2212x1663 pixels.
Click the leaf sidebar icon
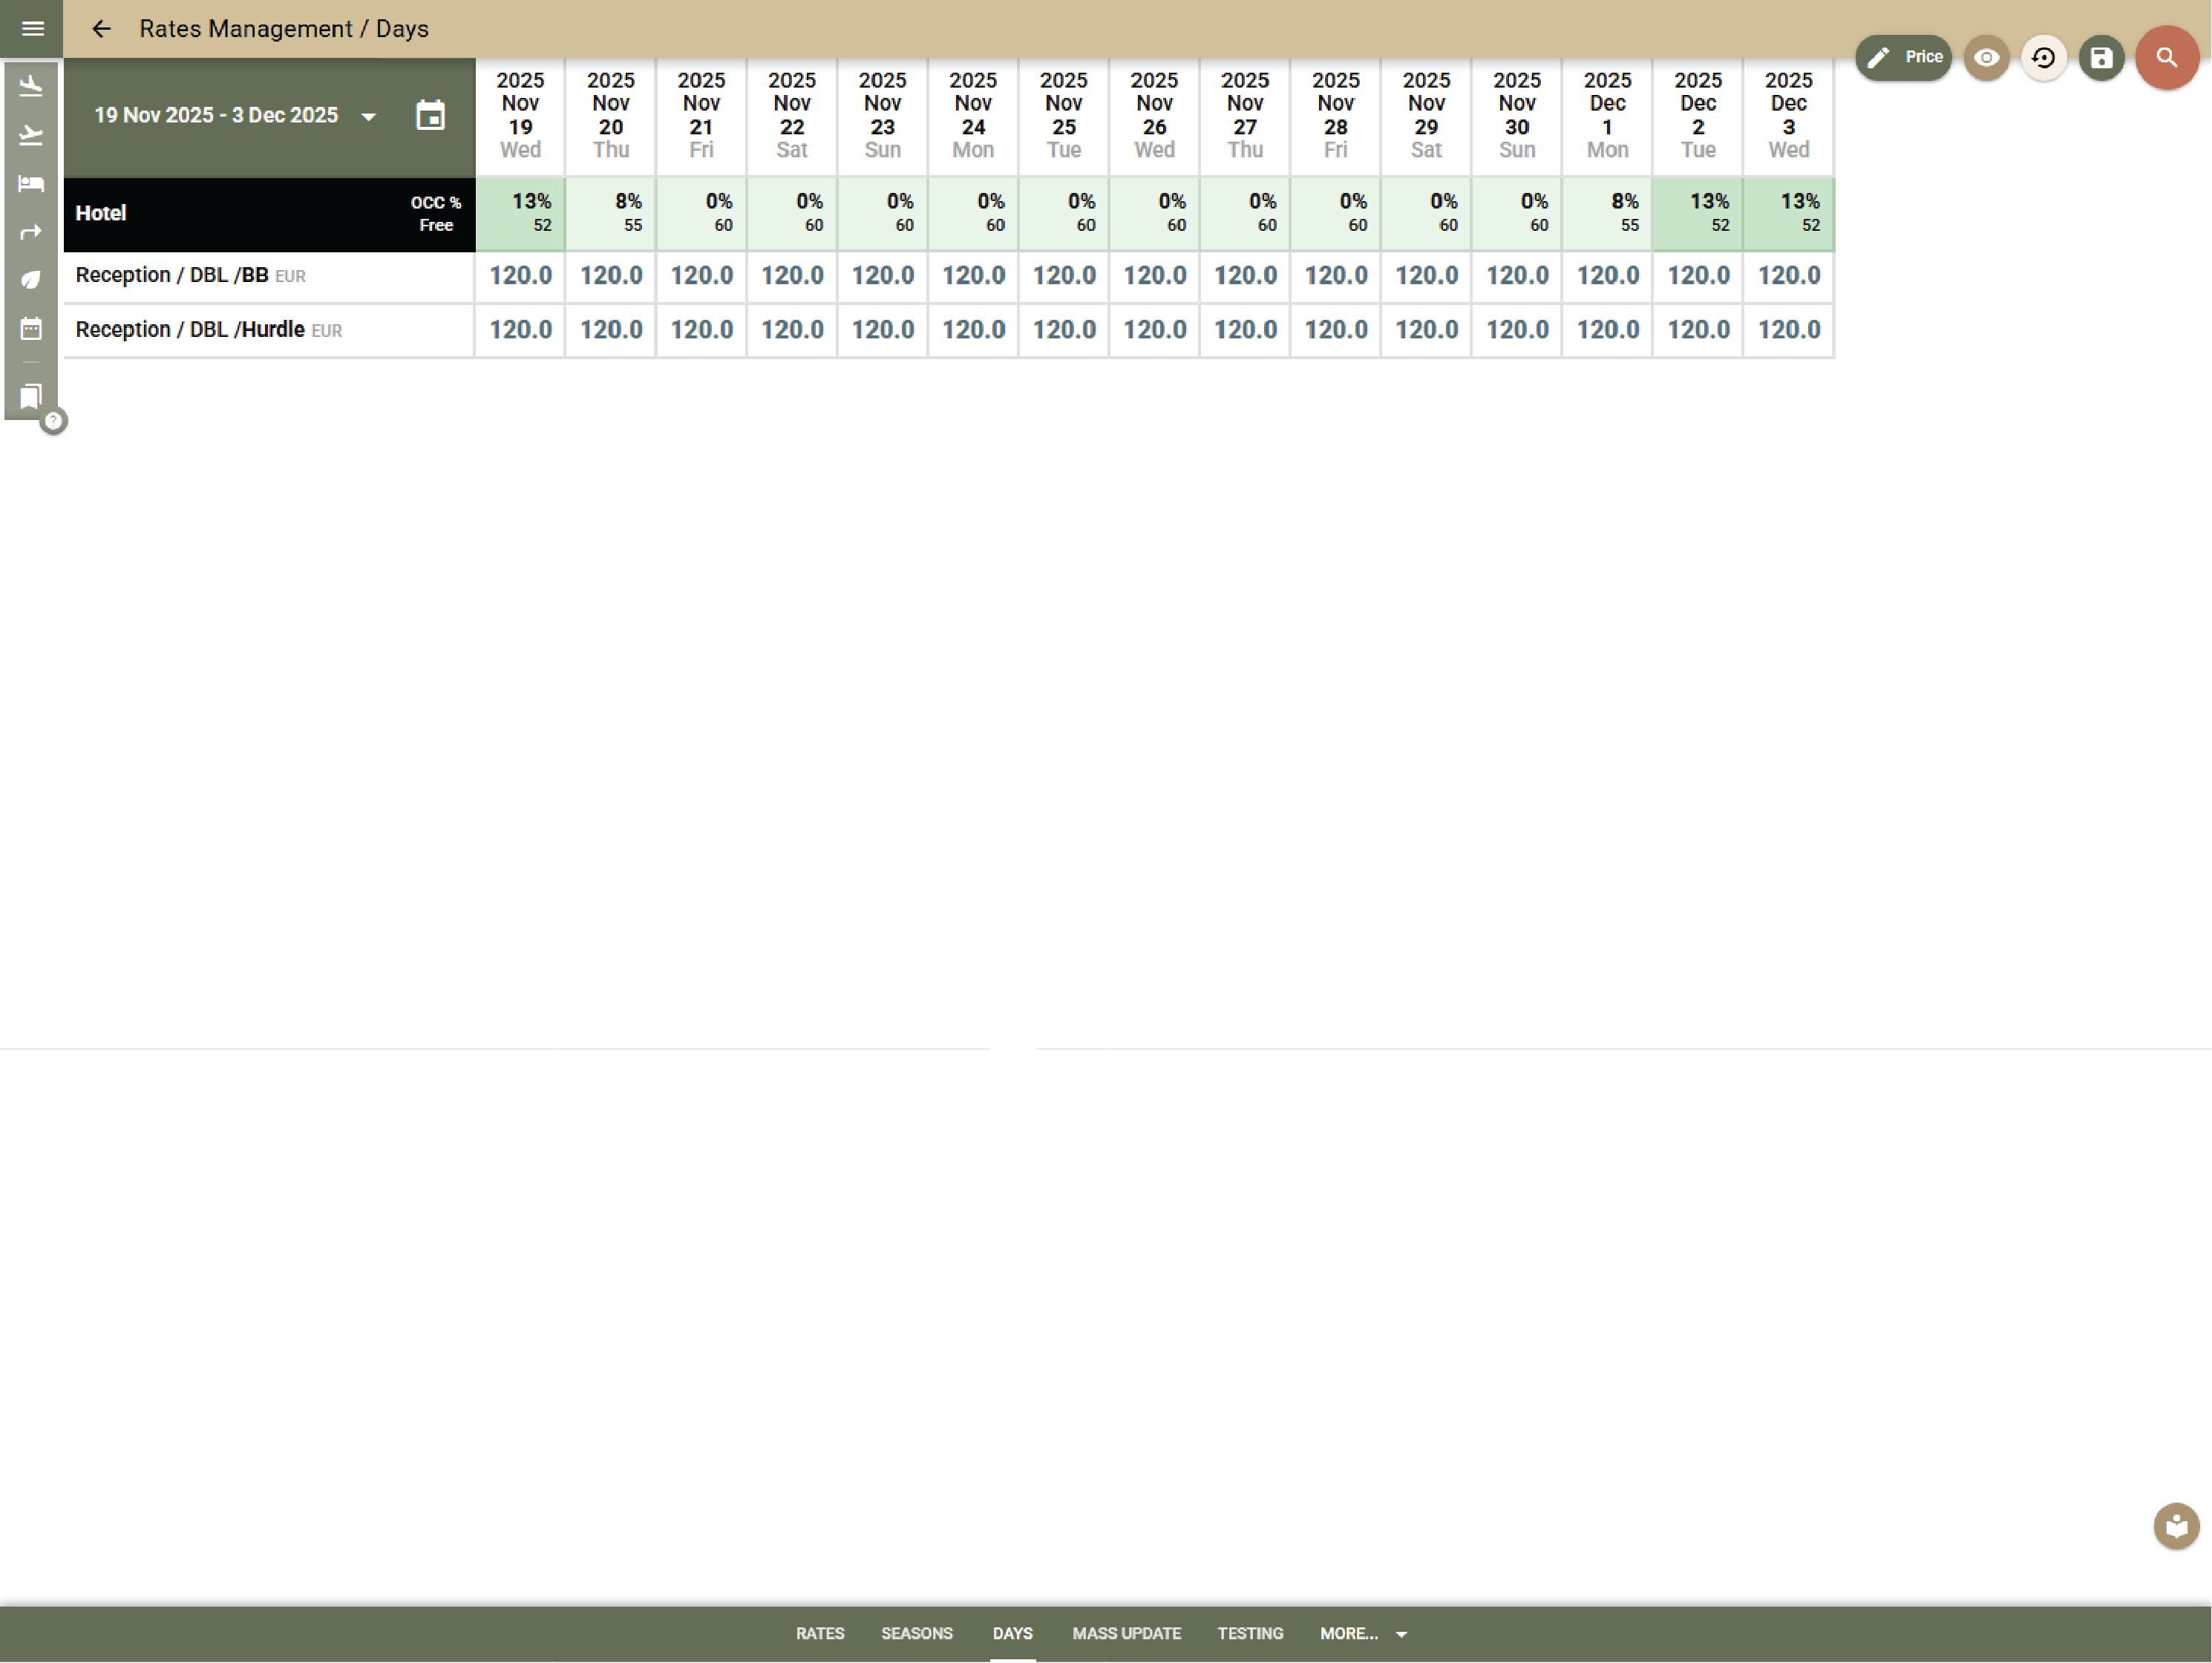pos(31,281)
